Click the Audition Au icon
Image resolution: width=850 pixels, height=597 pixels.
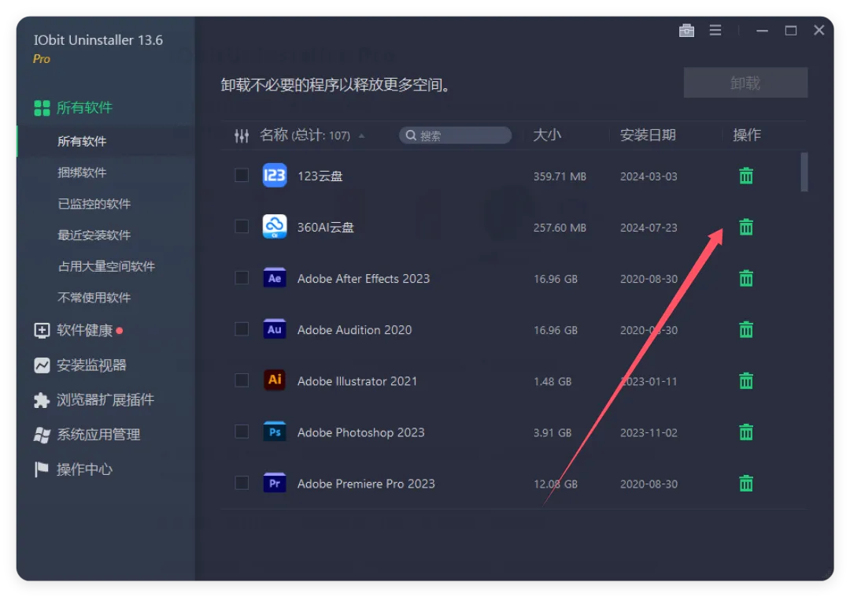click(275, 329)
